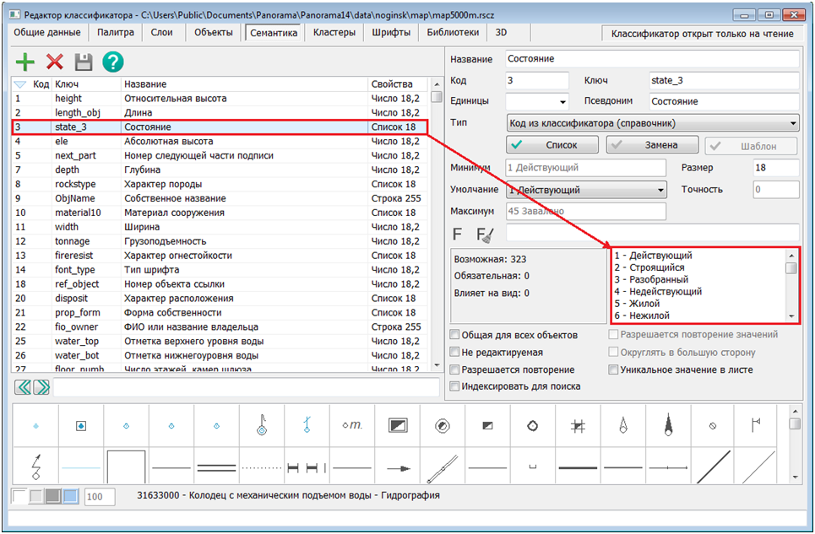Screen dimensions: 815x534
Task: Click the red X delete icon
Action: point(55,62)
